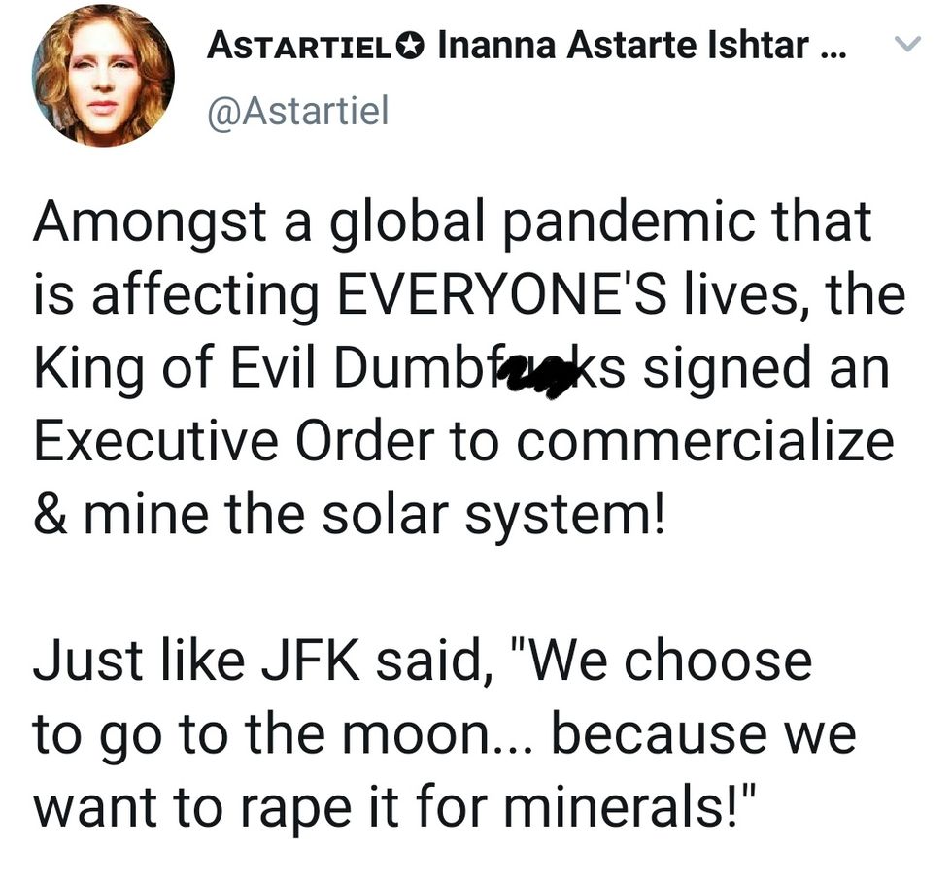Click the ampersand before "mine"
Viewport: 952px width, 881px height.
click(49, 516)
